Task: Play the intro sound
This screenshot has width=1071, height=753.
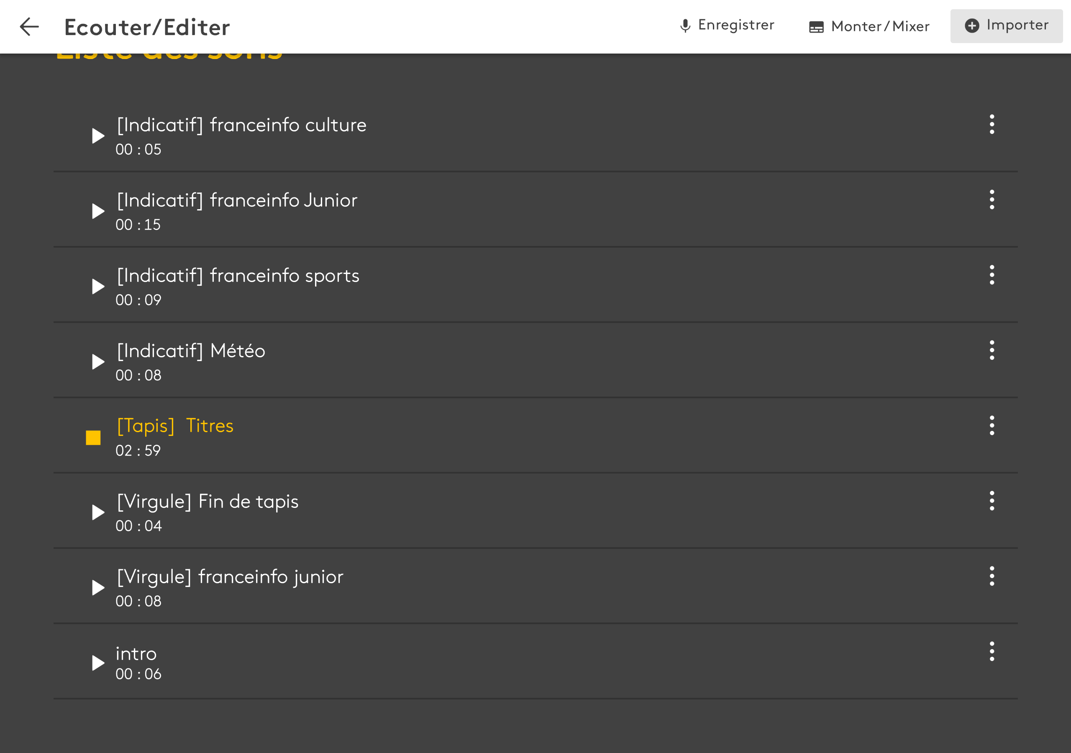Action: [x=98, y=663]
